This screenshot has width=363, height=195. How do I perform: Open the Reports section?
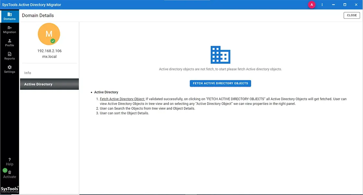(9, 56)
